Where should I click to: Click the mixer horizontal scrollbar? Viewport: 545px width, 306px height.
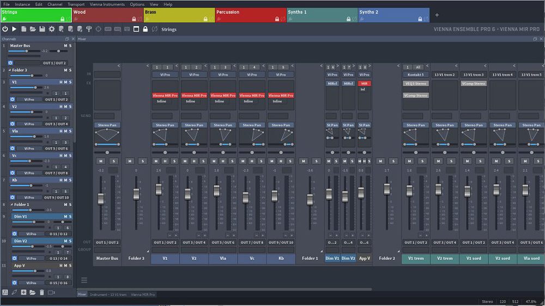pos(224,289)
